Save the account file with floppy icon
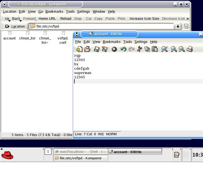The width and height of the screenshot is (203, 189). (x=97, y=49)
